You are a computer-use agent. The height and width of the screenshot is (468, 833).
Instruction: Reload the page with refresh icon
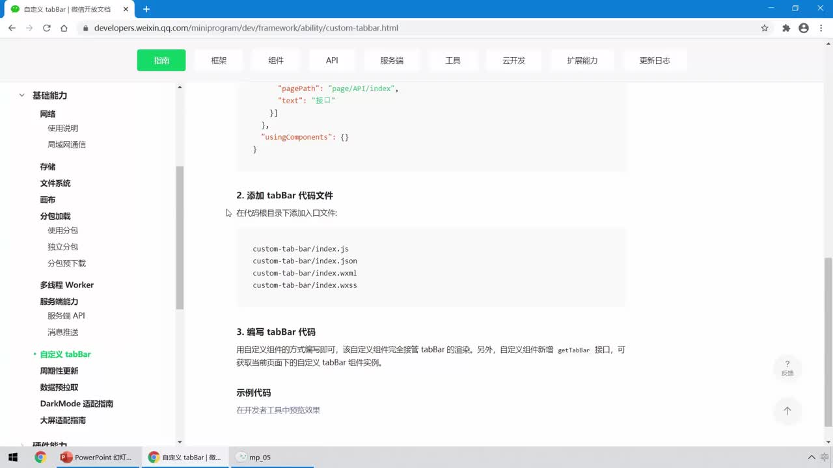47,28
